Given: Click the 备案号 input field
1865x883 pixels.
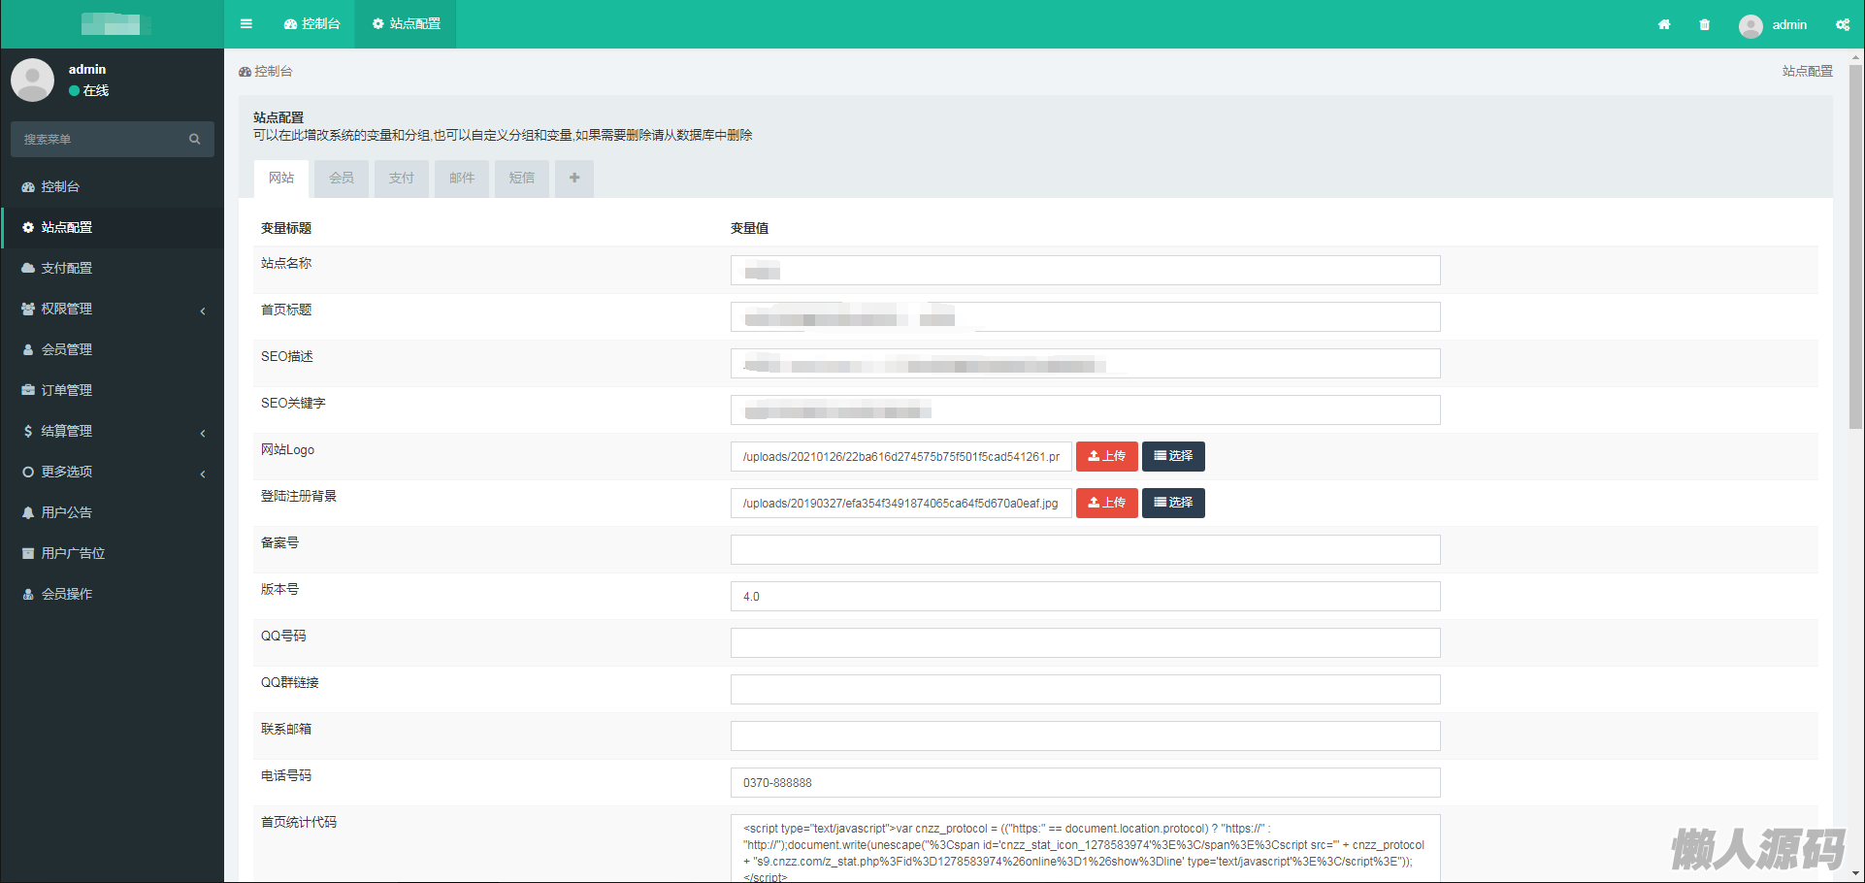Looking at the screenshot, I should click(1085, 550).
